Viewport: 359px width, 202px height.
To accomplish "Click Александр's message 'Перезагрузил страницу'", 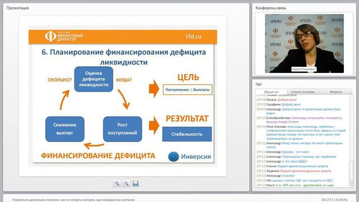I will (x=297, y=157).
